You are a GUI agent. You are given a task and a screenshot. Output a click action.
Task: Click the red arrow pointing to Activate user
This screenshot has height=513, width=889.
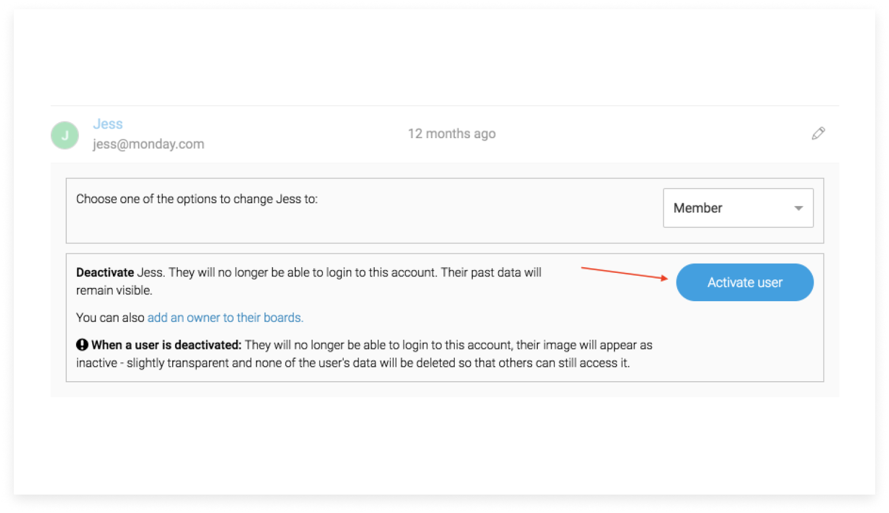pyautogui.click(x=624, y=273)
